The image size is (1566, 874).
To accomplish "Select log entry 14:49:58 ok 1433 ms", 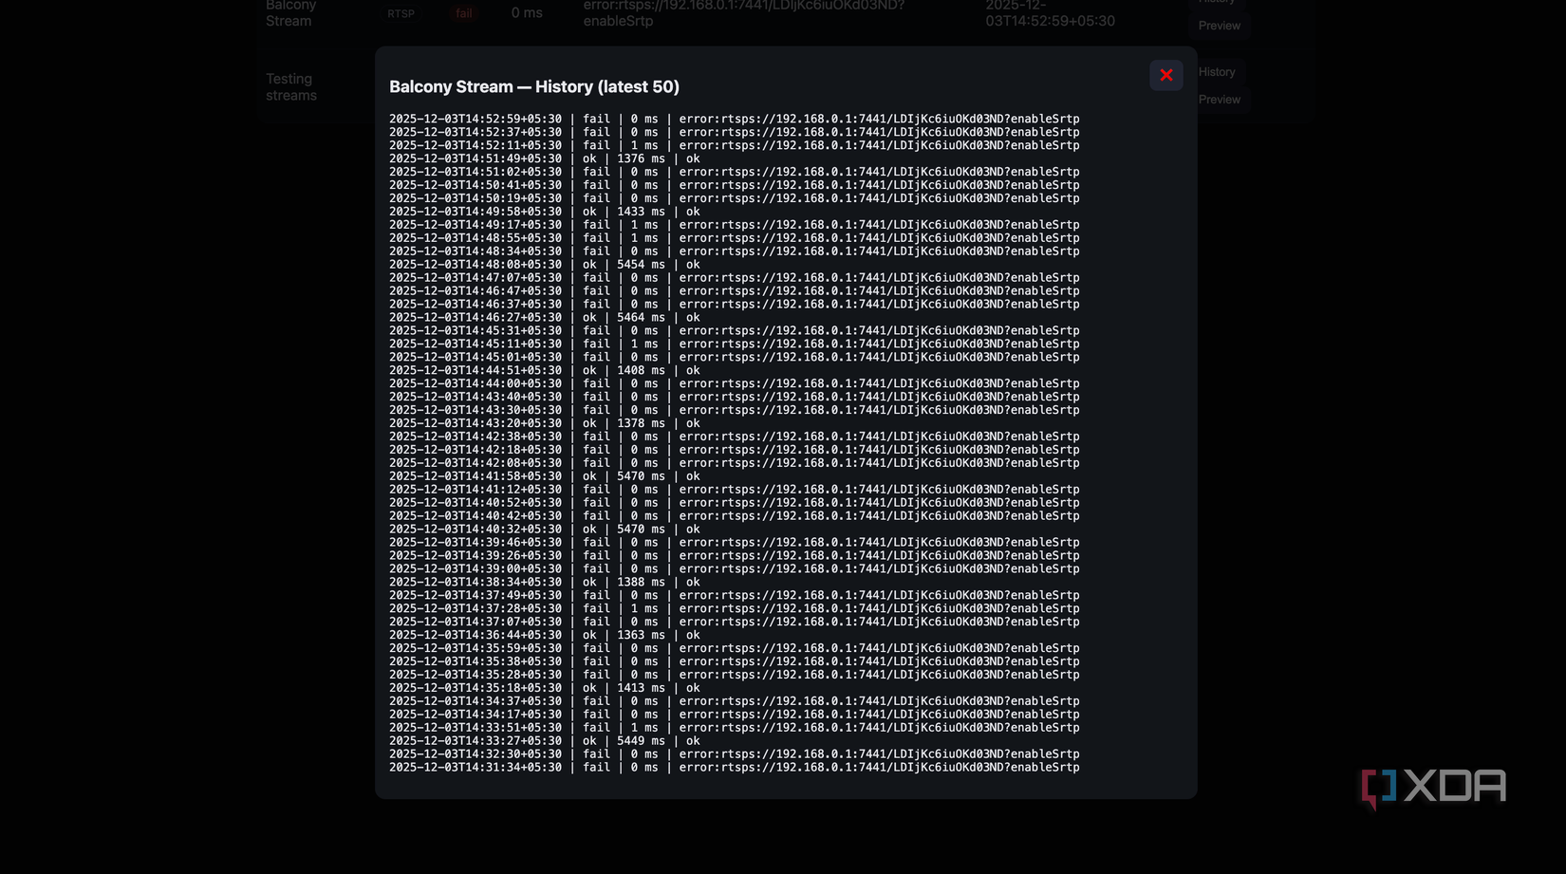I will (545, 212).
